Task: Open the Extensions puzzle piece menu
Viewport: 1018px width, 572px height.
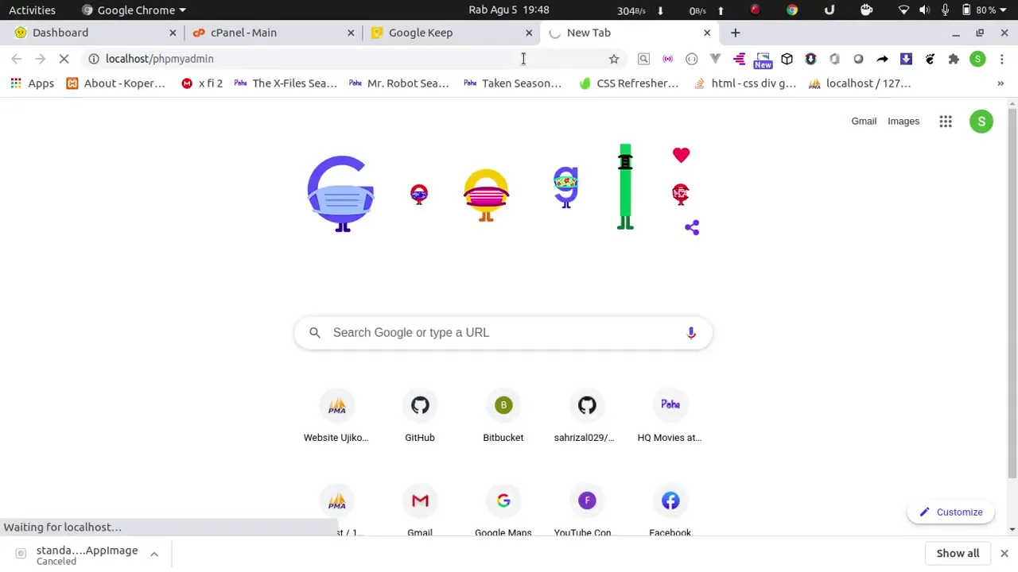Action: click(954, 59)
